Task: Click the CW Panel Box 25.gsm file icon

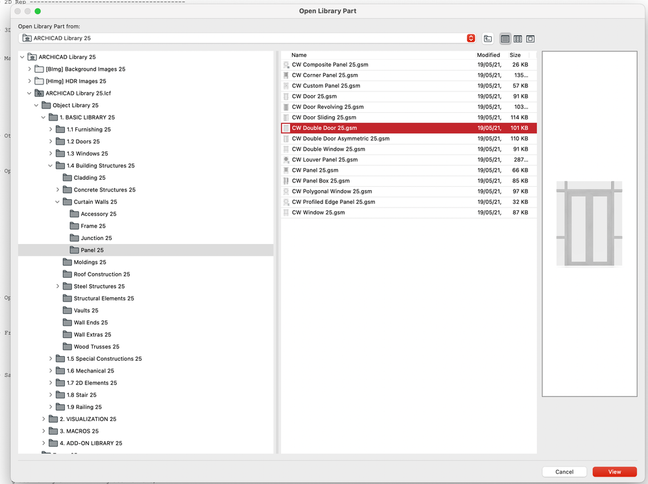Action: (x=286, y=180)
